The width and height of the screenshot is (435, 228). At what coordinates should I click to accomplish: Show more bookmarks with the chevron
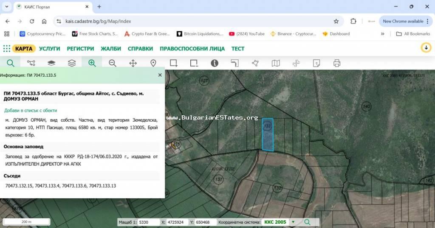point(382,34)
